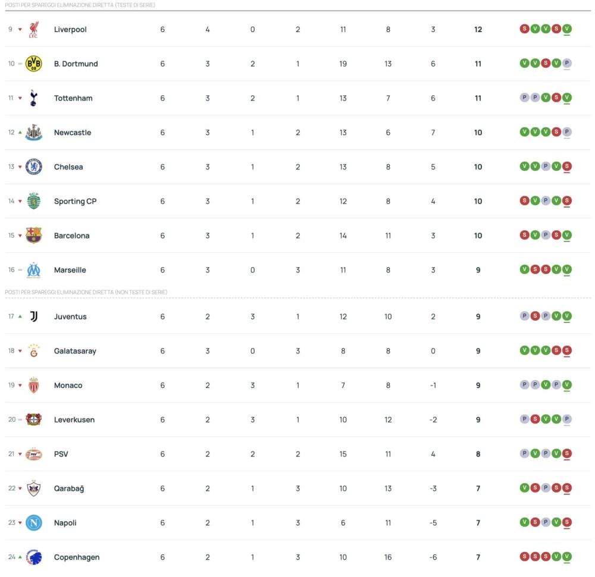595x577 pixels.
Task: Click the PSV club logo
Action: [34, 454]
